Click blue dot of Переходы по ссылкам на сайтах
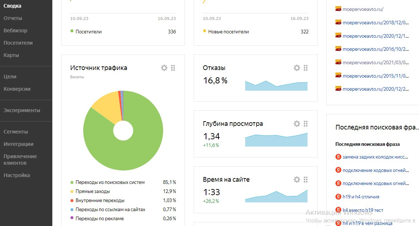This screenshot has height=226, width=419. pyautogui.click(x=72, y=209)
